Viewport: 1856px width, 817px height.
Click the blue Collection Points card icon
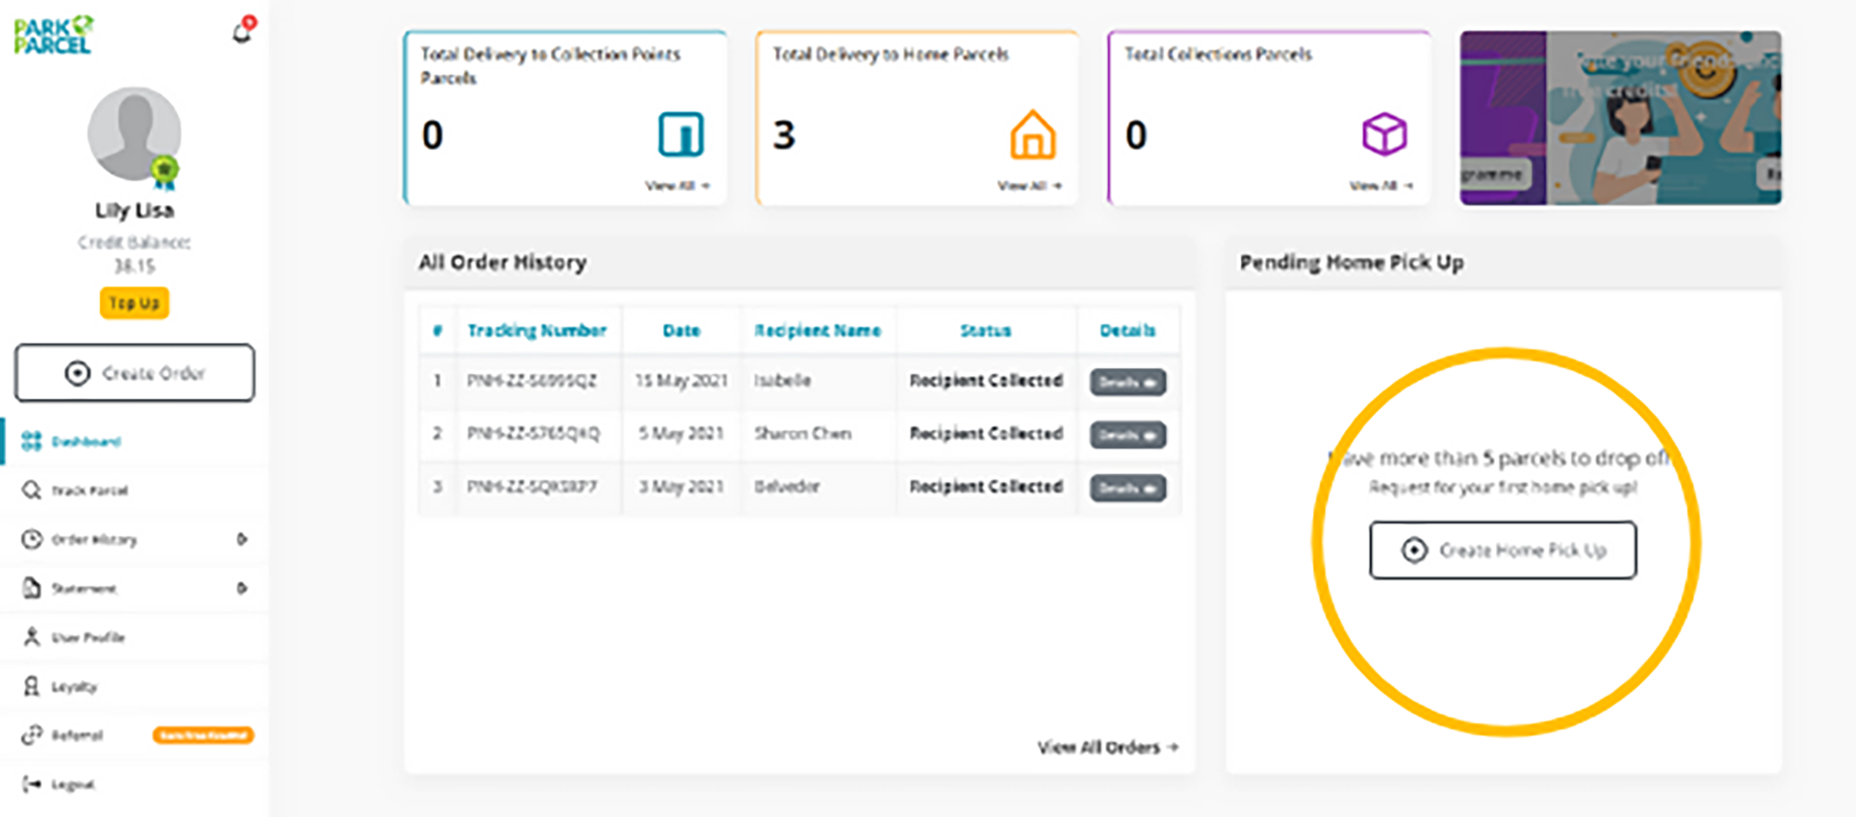[x=680, y=134]
